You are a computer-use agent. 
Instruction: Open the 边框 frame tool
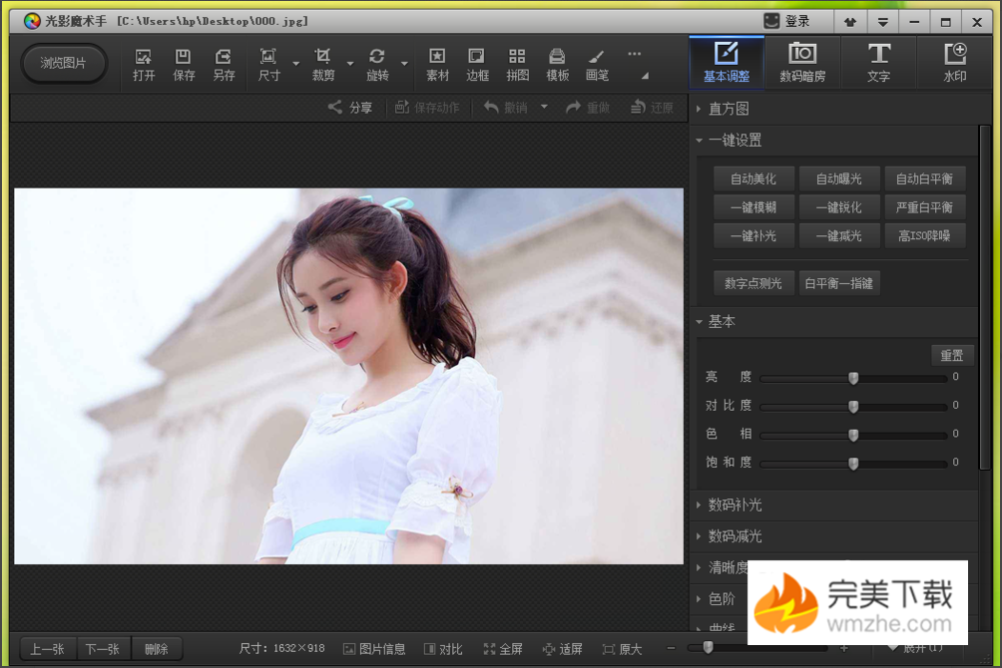477,64
